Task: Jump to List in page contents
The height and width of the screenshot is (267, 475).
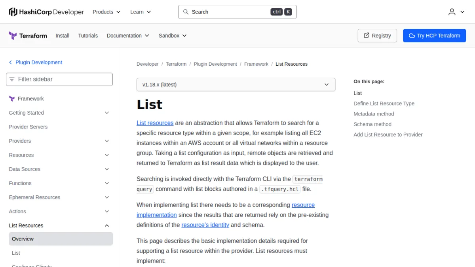Action: click(358, 93)
